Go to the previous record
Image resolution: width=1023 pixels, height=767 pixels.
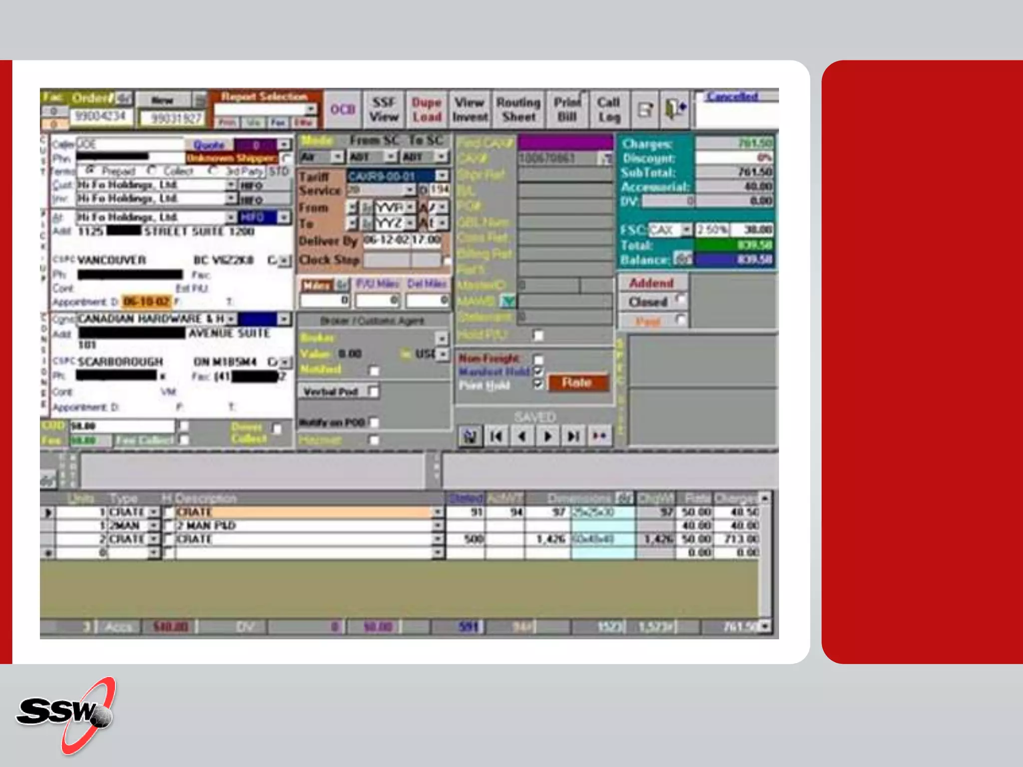(x=522, y=436)
